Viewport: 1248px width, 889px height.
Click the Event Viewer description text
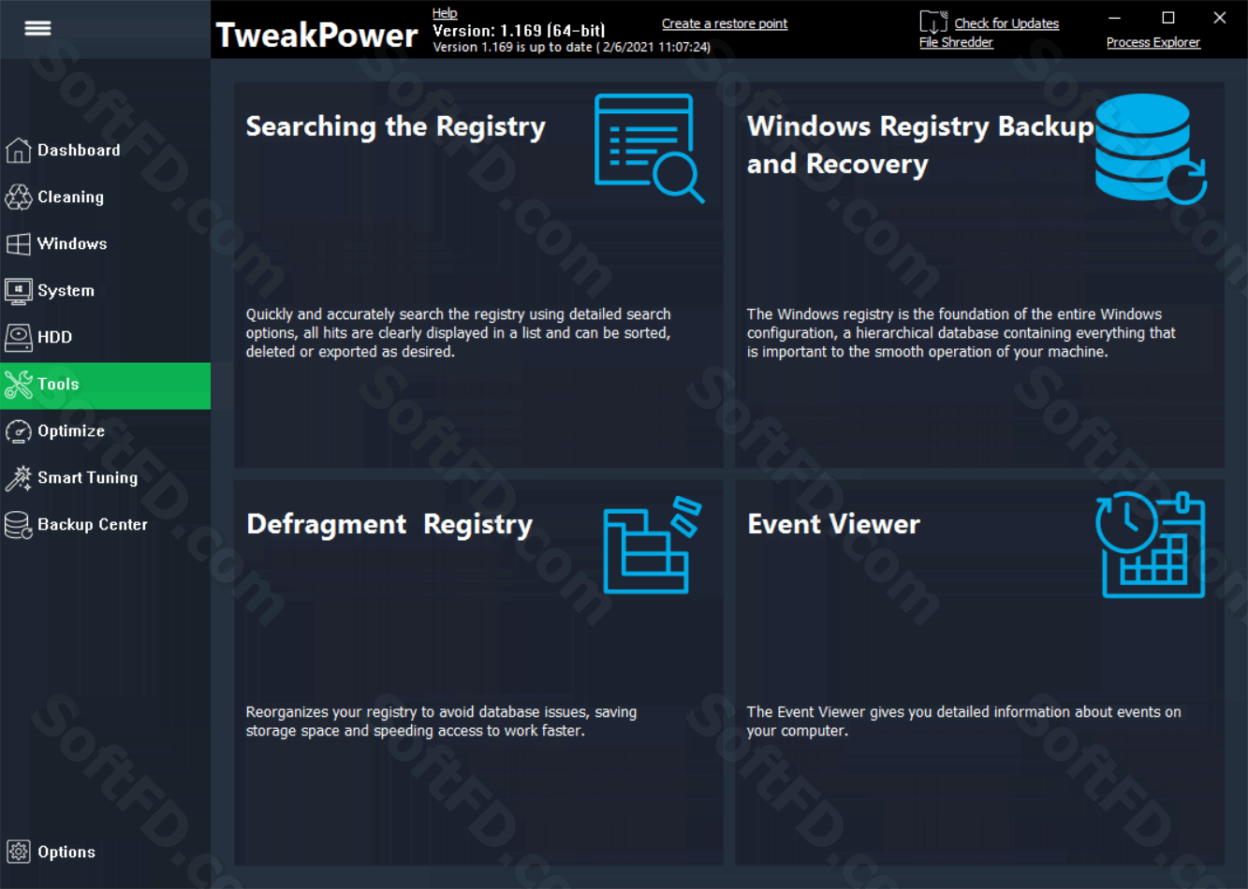coord(963,721)
